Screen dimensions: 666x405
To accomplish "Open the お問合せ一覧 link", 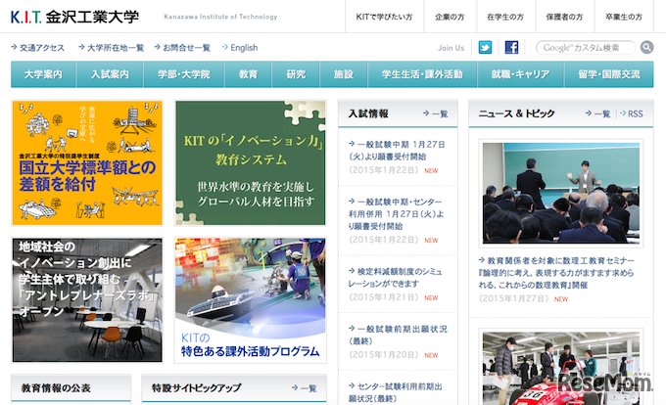I will [182, 48].
